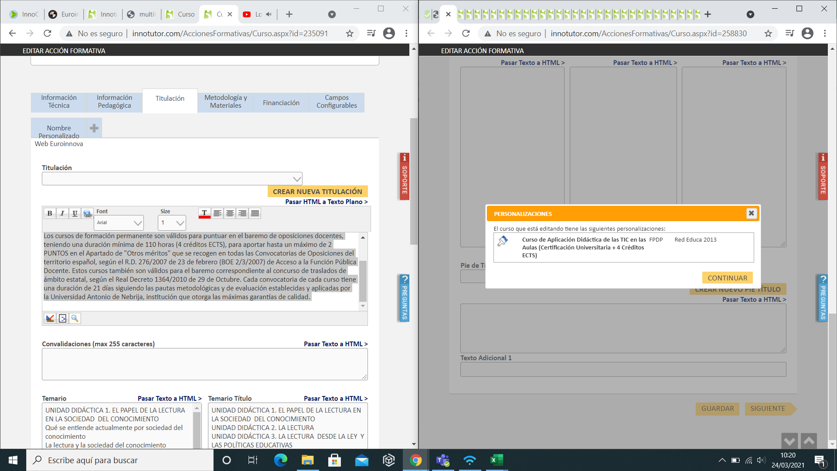Reload the right browser window page
The image size is (837, 471).
click(466, 33)
